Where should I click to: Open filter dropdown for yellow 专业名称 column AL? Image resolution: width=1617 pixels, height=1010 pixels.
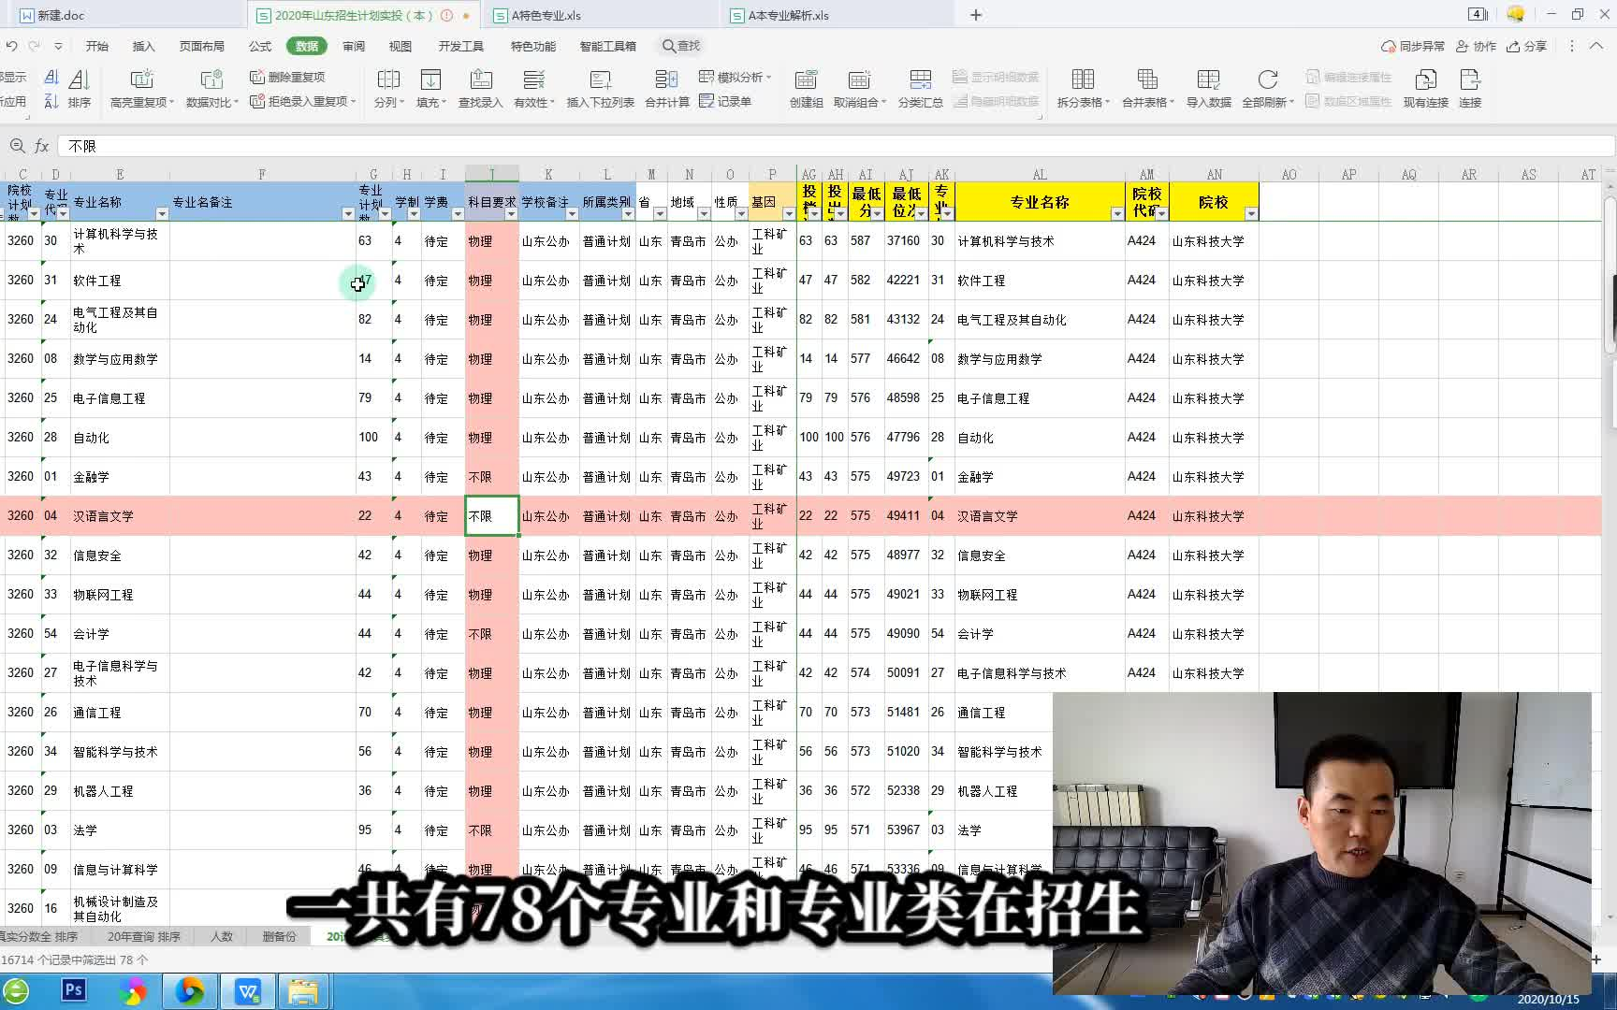click(1116, 214)
